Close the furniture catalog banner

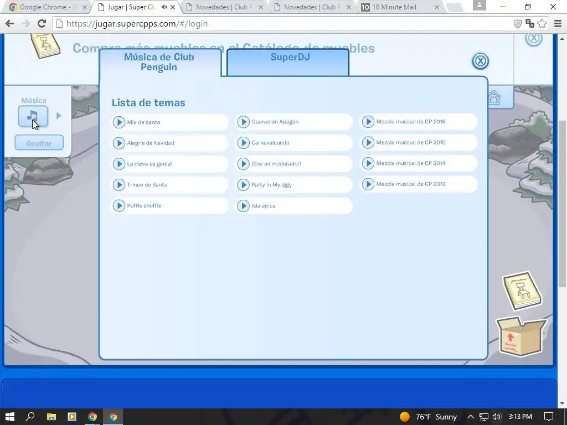coord(534,38)
